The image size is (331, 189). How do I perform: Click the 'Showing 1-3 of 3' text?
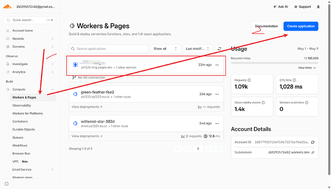tap(81, 149)
